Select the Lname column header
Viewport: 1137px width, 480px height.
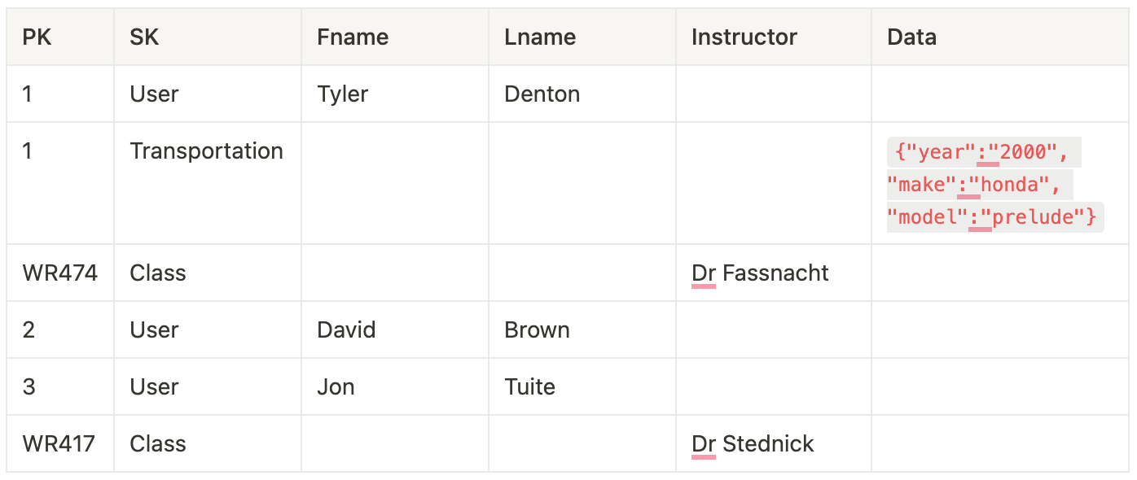tap(540, 37)
